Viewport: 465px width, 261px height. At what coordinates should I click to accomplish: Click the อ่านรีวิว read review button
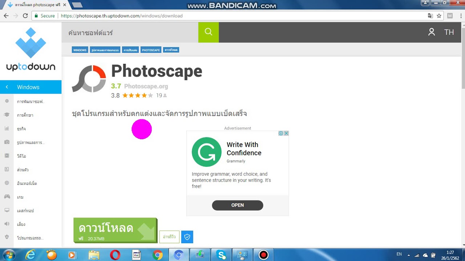tap(169, 237)
